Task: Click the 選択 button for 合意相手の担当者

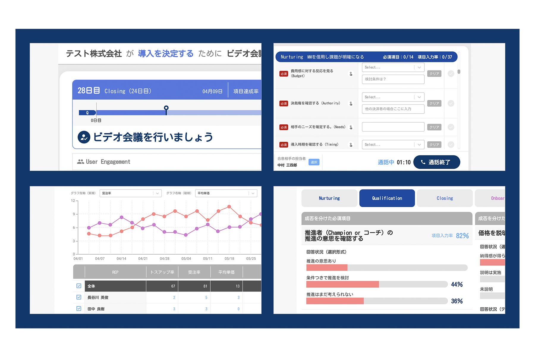Action: tap(314, 162)
